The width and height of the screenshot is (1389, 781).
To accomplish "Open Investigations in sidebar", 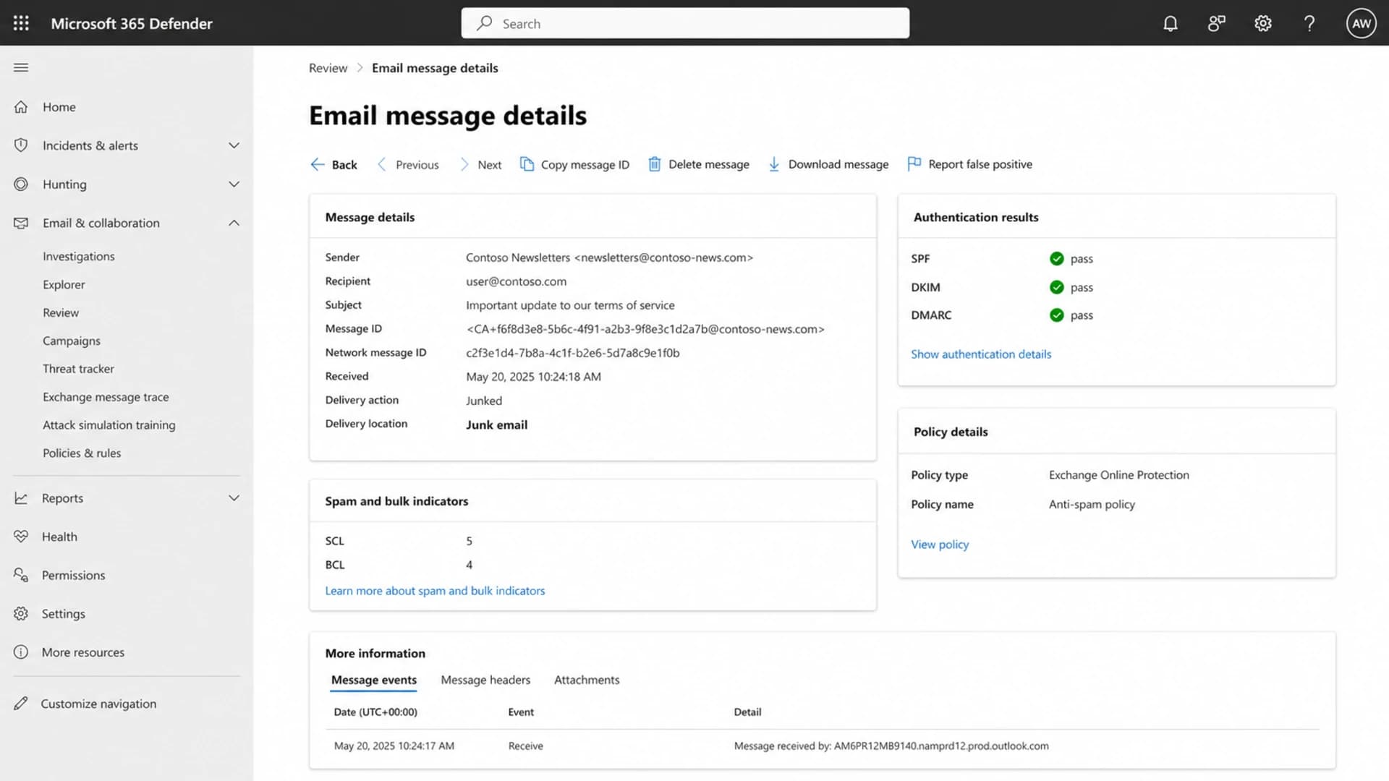I will (78, 257).
